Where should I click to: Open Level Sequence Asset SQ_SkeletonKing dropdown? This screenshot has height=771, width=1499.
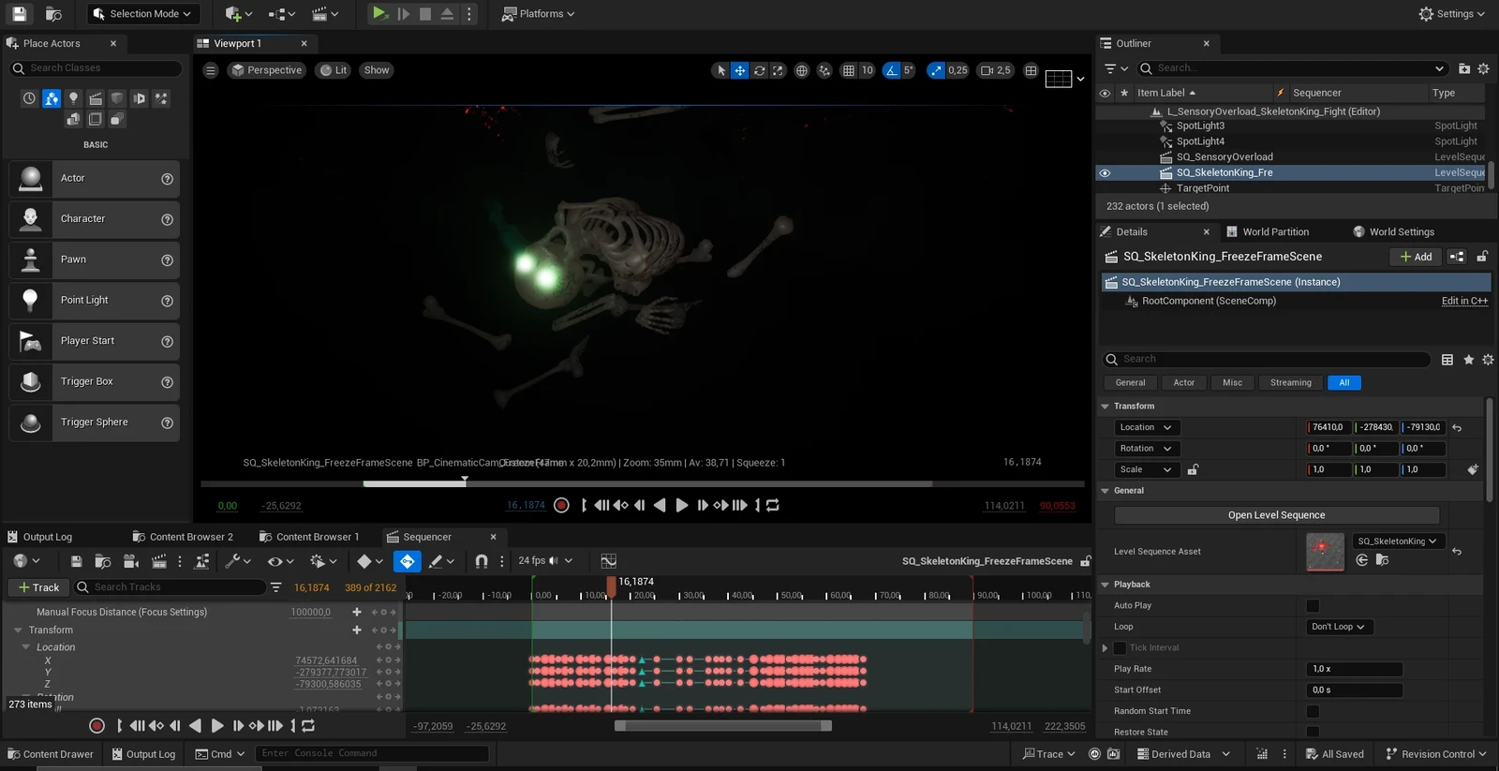[x=1398, y=541]
